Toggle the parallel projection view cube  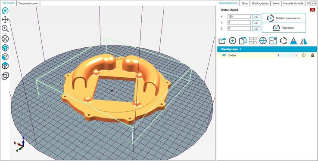coord(5,76)
